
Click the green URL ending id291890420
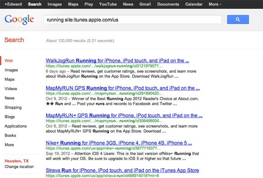pyautogui.click(x=104, y=93)
